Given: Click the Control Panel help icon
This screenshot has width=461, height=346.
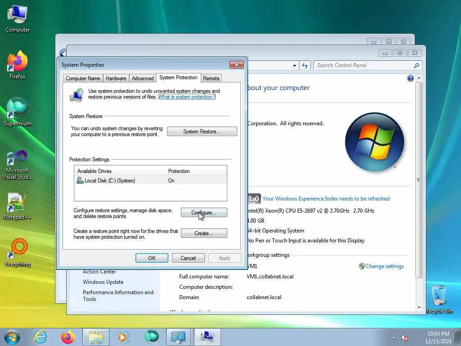Looking at the screenshot, I should pyautogui.click(x=411, y=78).
